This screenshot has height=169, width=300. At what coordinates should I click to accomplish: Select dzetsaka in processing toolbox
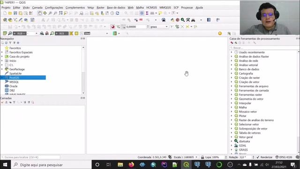pos(244,141)
